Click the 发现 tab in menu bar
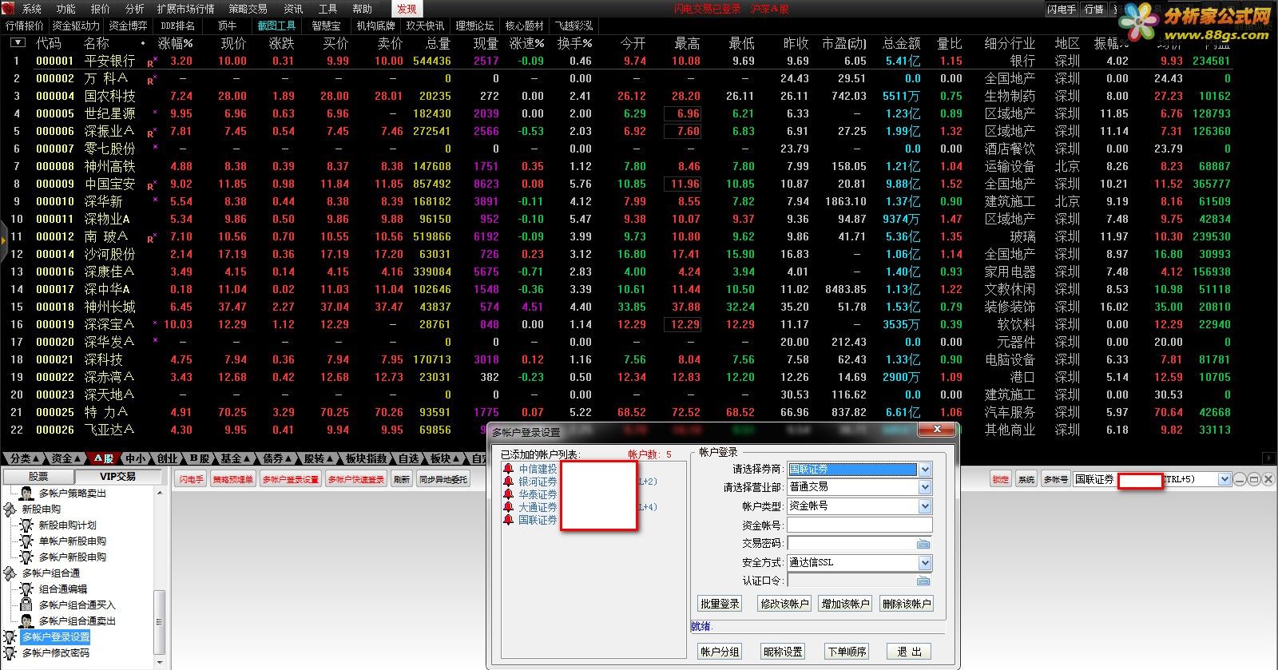 407,9
